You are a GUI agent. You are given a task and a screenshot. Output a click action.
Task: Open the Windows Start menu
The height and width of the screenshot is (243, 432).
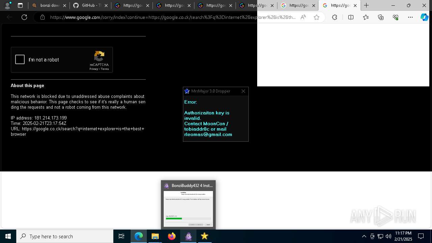tap(8, 236)
